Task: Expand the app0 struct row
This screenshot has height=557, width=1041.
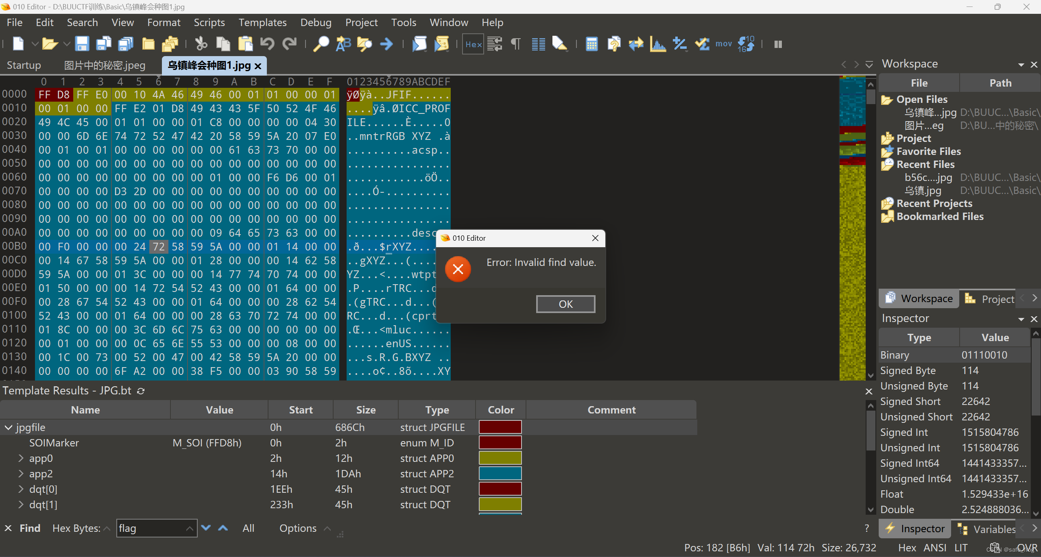Action: pos(21,458)
